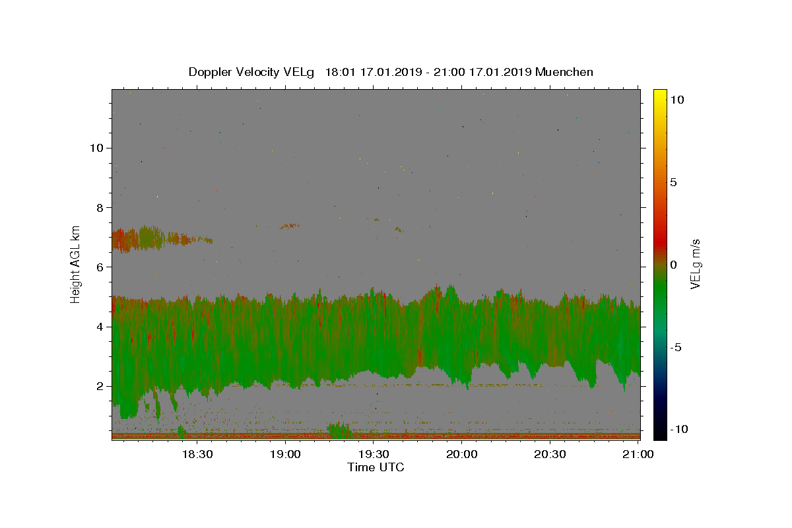The image size is (792, 528).
Task: Click the 'Muenchen' station name in title
Action: [564, 72]
